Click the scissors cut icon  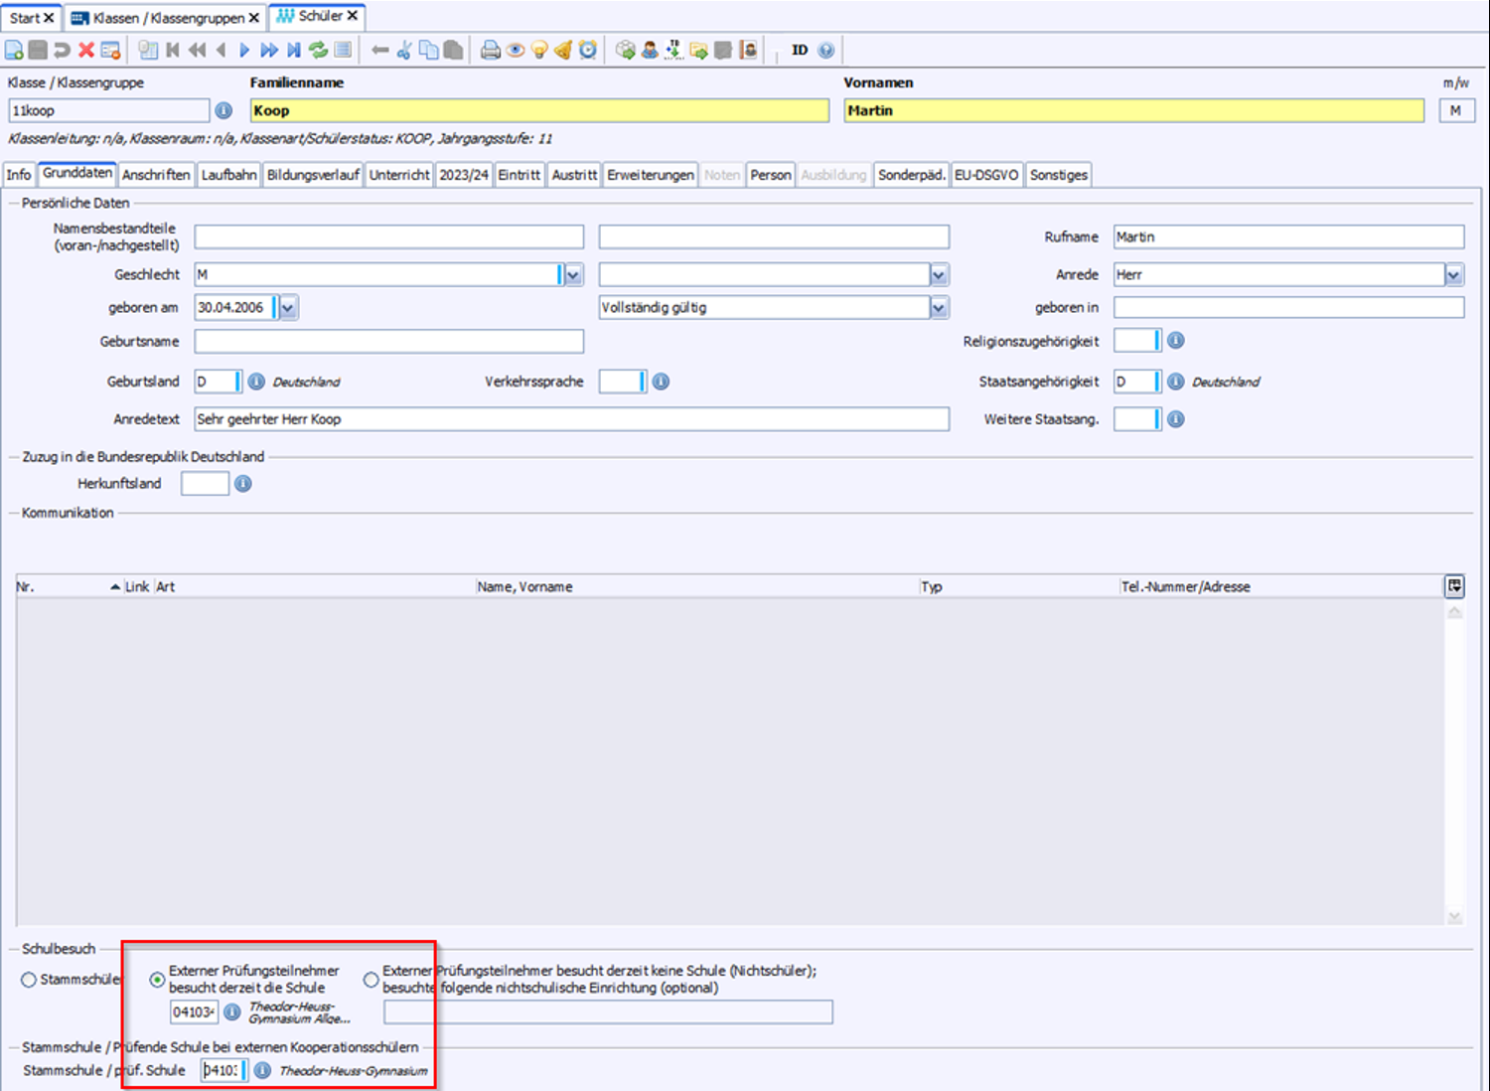[x=404, y=50]
